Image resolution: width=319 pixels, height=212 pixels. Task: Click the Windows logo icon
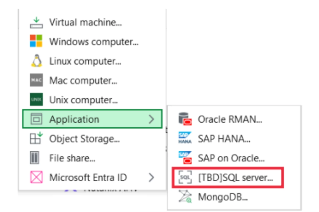(36, 41)
